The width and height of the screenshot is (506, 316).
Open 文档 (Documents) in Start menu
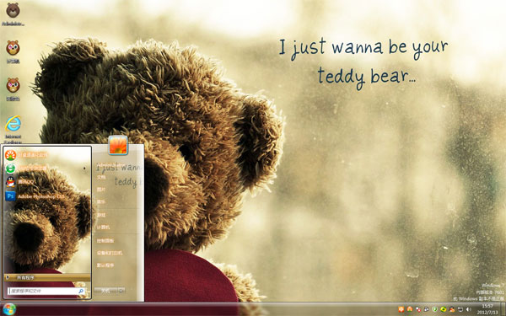coord(101,177)
